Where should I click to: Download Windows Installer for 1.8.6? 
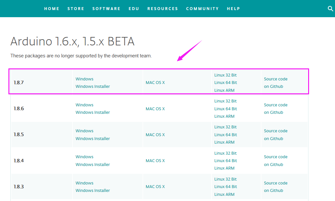coord(93,112)
